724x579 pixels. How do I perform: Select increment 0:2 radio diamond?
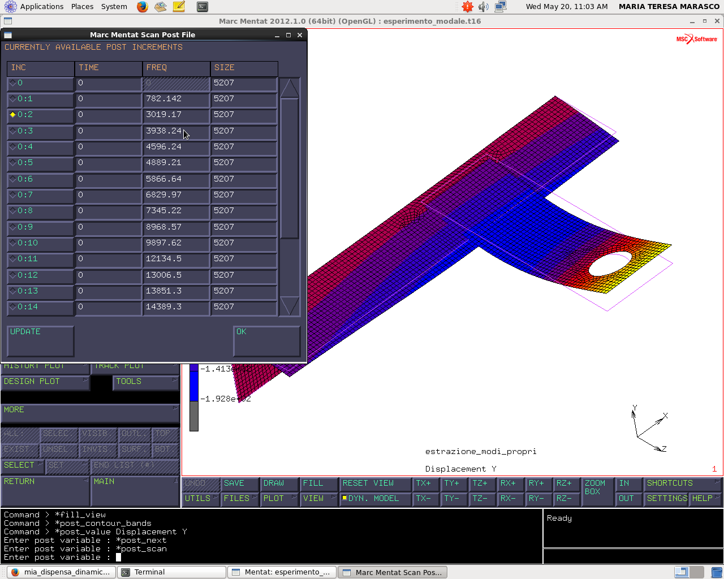(x=13, y=115)
